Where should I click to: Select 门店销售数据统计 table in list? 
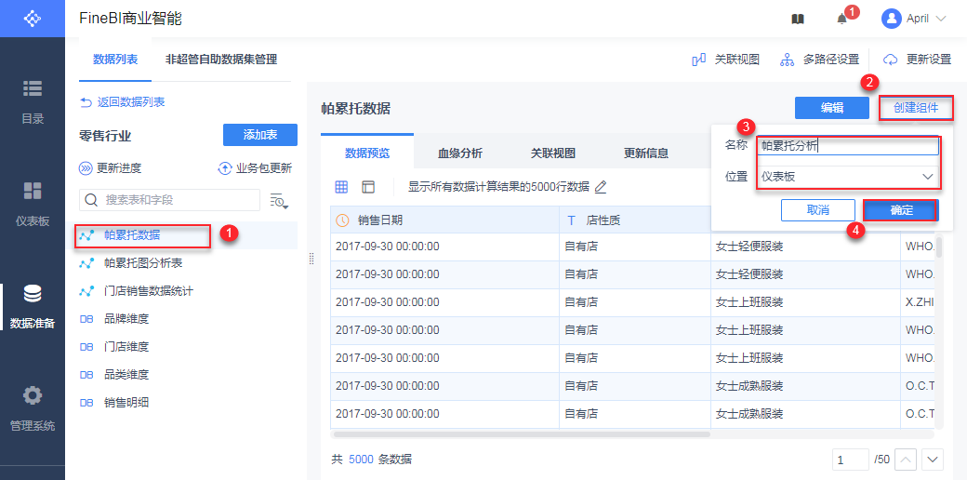tap(149, 291)
